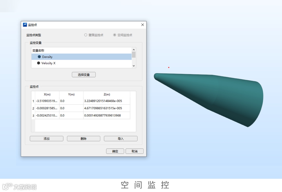Click the 删除 button
Viewport: 282px width, 192px height.
click(84, 139)
